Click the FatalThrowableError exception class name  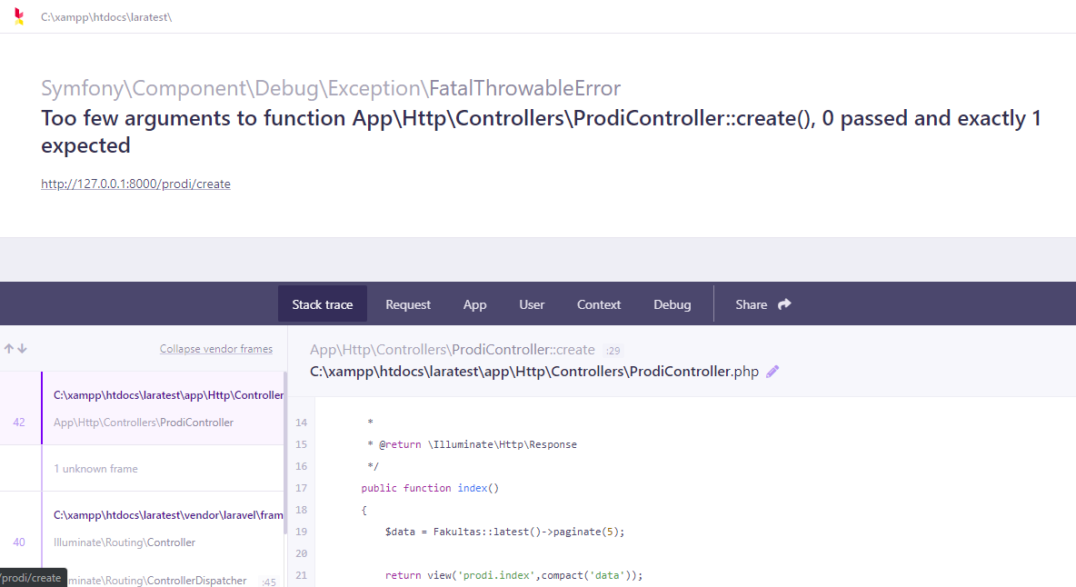[x=525, y=88]
